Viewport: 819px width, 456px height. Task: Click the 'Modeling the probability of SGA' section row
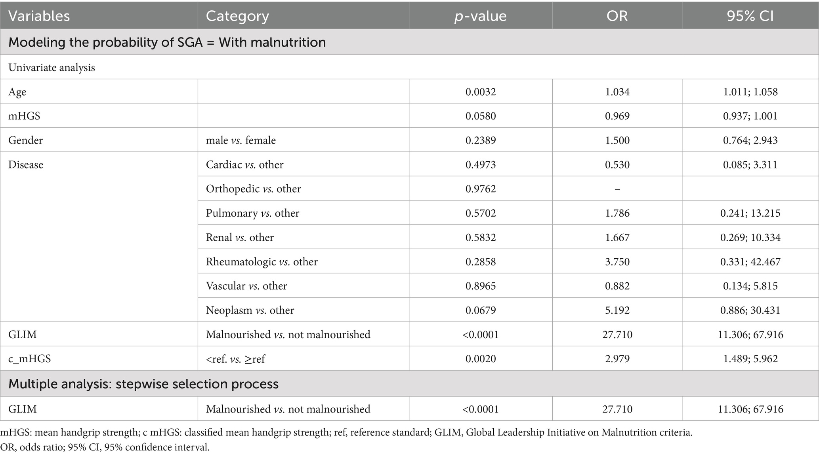[x=167, y=42]
